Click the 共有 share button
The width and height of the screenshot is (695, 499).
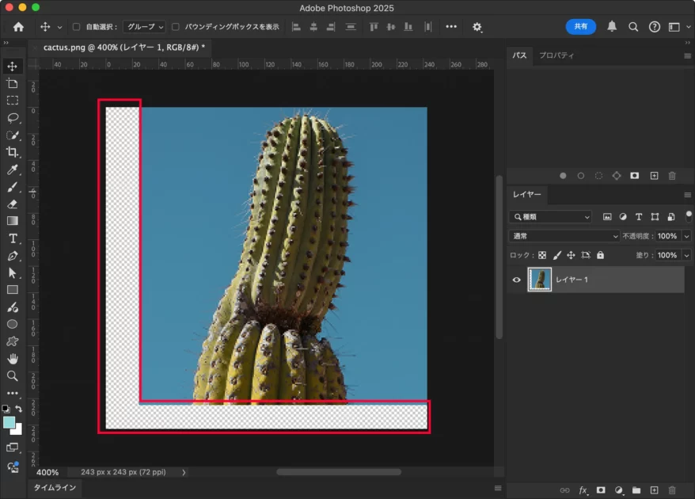pyautogui.click(x=581, y=26)
